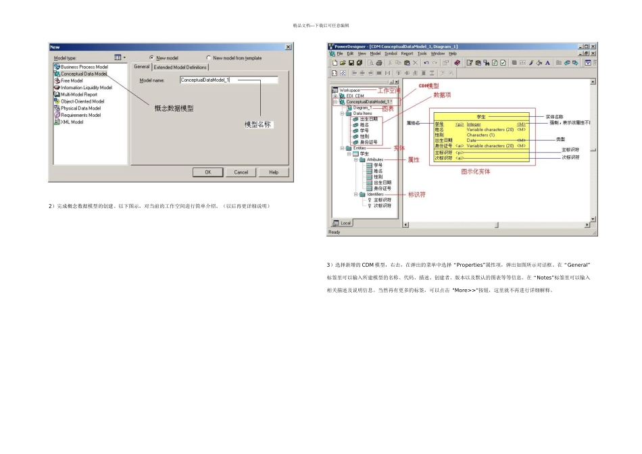Click the Line Style pen icon
The width and height of the screenshot is (642, 454).
[x=531, y=63]
